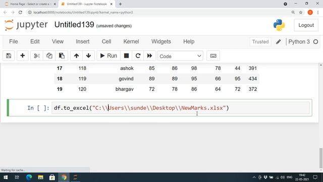The image size is (323, 182).
Task: Insert cell below with plus icon
Action: [x=22, y=56]
